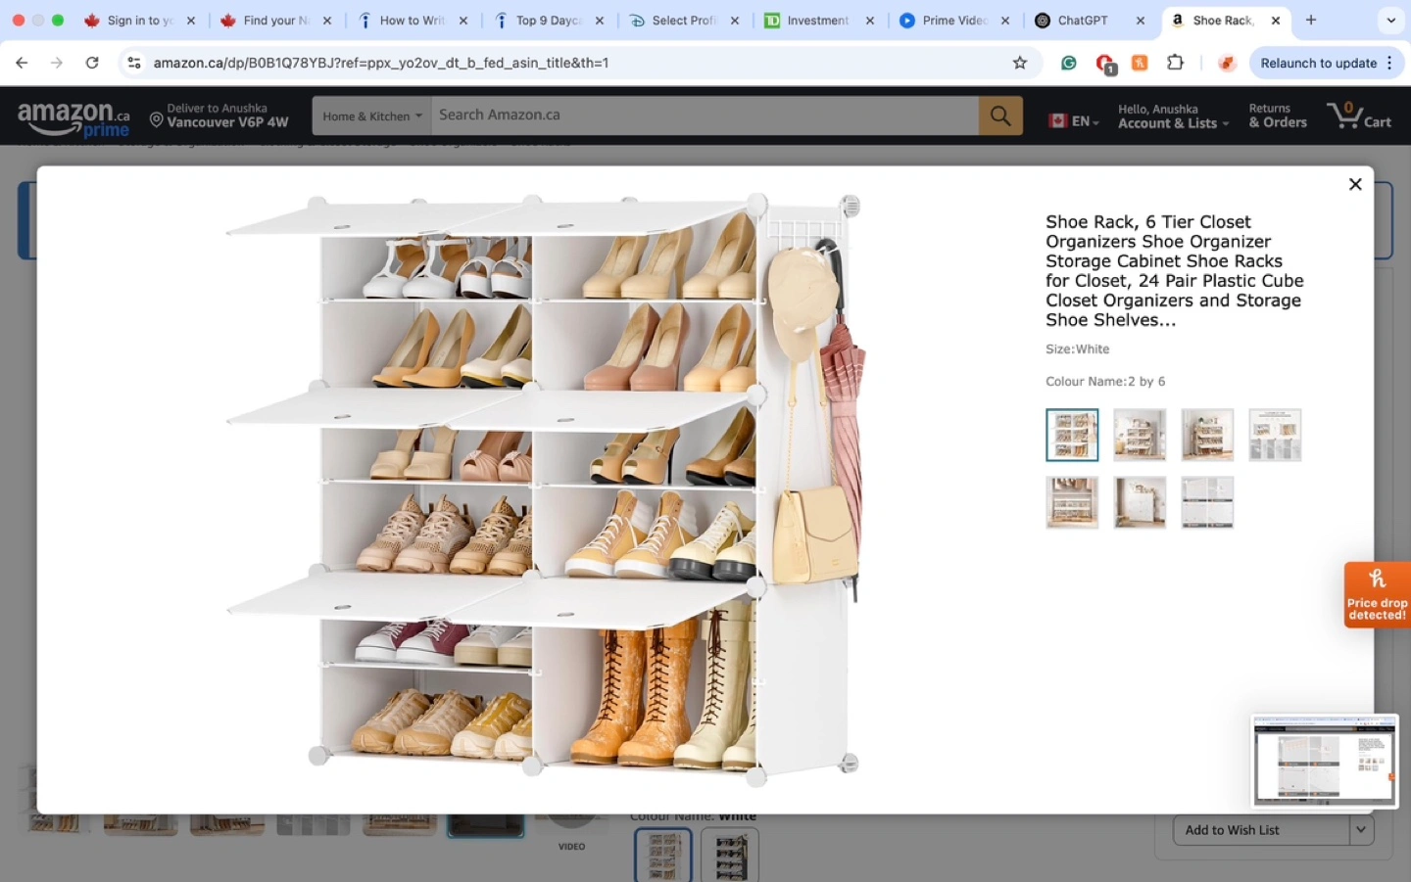
Task: Open the Grammarly extension icon
Action: [x=1069, y=63]
